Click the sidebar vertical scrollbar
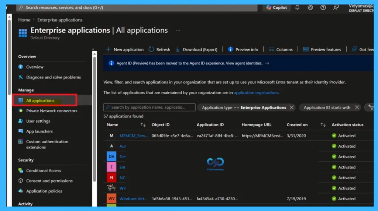This screenshot has height=211, width=378. [94, 119]
